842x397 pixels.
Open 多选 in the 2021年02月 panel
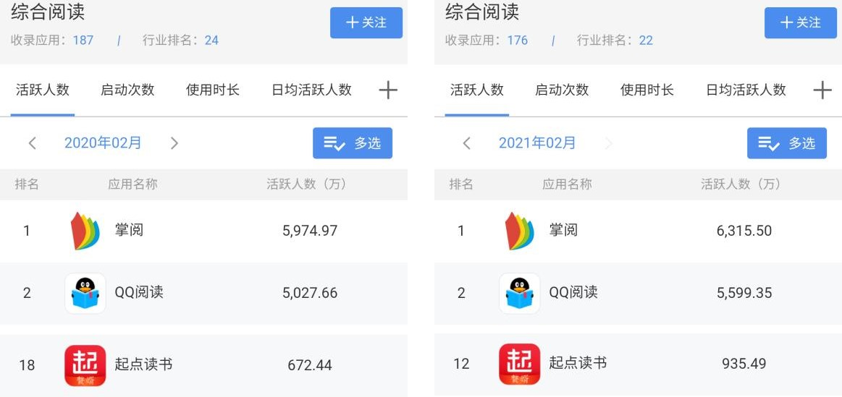787,143
